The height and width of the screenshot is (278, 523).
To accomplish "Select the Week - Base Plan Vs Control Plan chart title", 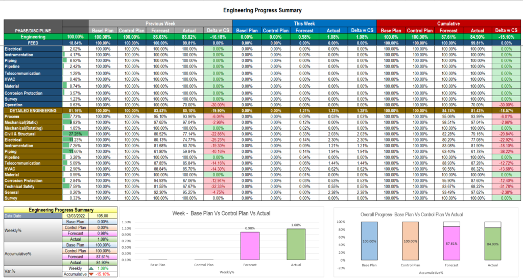I will point(221,213).
